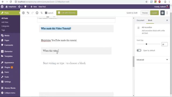Image resolution: width=172 pixels, height=97 pixels.
Task: Undo the last edit
Action: [x=28, y=13]
